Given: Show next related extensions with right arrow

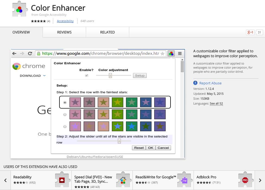Looking at the screenshot, I should click(x=260, y=180).
